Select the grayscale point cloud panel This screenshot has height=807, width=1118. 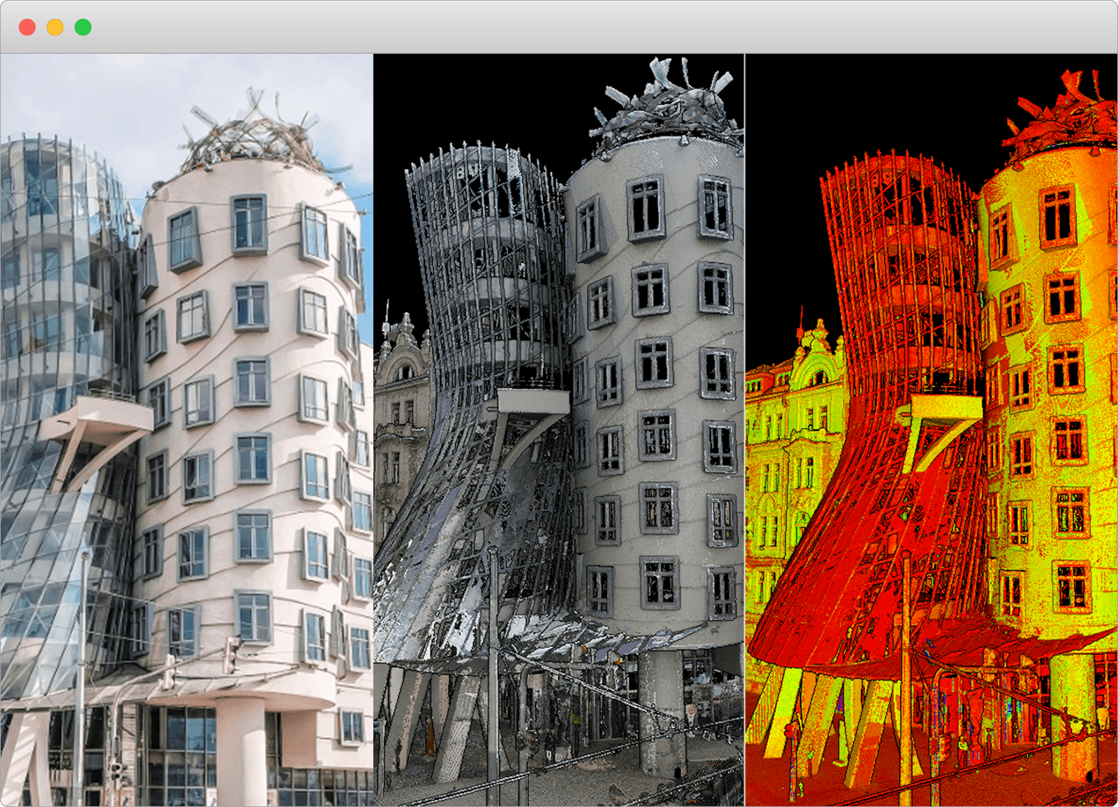(x=558, y=429)
